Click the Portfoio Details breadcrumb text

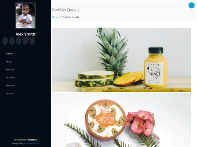pos(71,17)
